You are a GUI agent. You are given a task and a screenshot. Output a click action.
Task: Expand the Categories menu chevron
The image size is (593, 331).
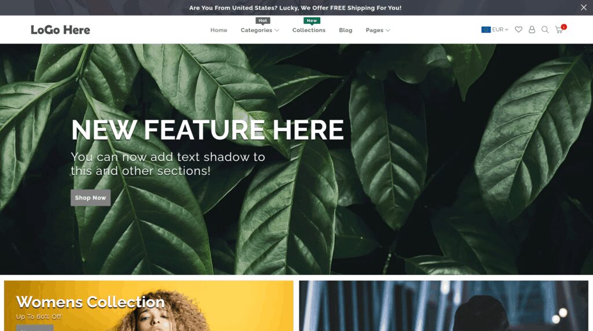(277, 30)
